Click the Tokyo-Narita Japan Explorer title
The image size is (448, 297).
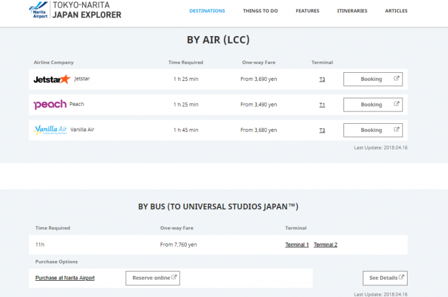point(86,10)
